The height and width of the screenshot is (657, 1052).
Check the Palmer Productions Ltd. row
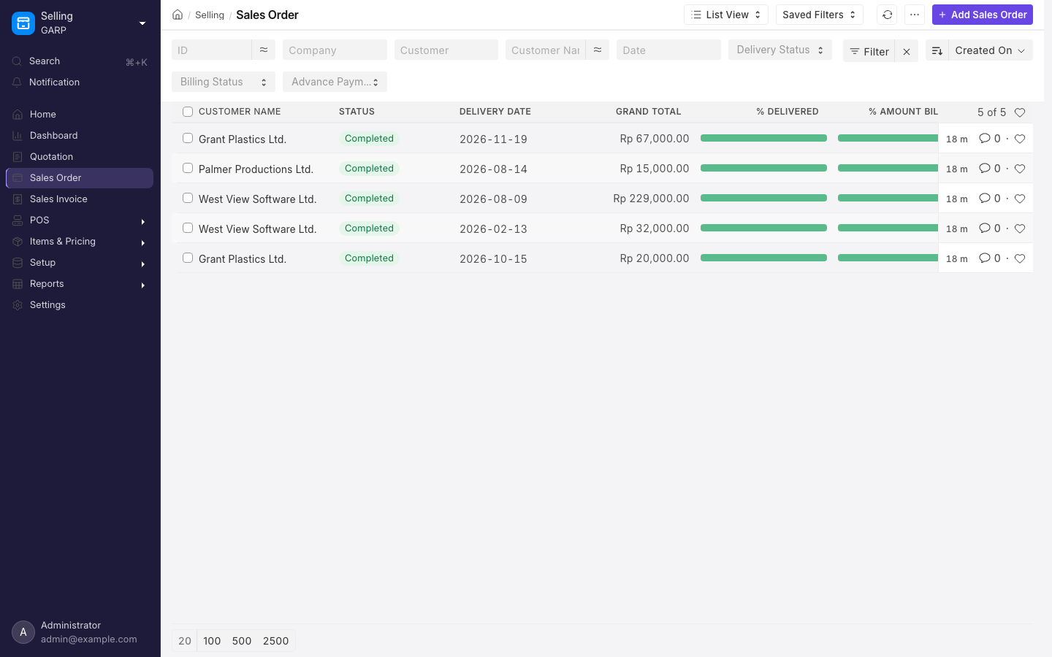coord(188,168)
